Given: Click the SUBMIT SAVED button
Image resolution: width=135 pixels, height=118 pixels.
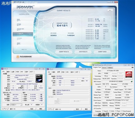Looking at the screenshot, I should click(x=102, y=52).
